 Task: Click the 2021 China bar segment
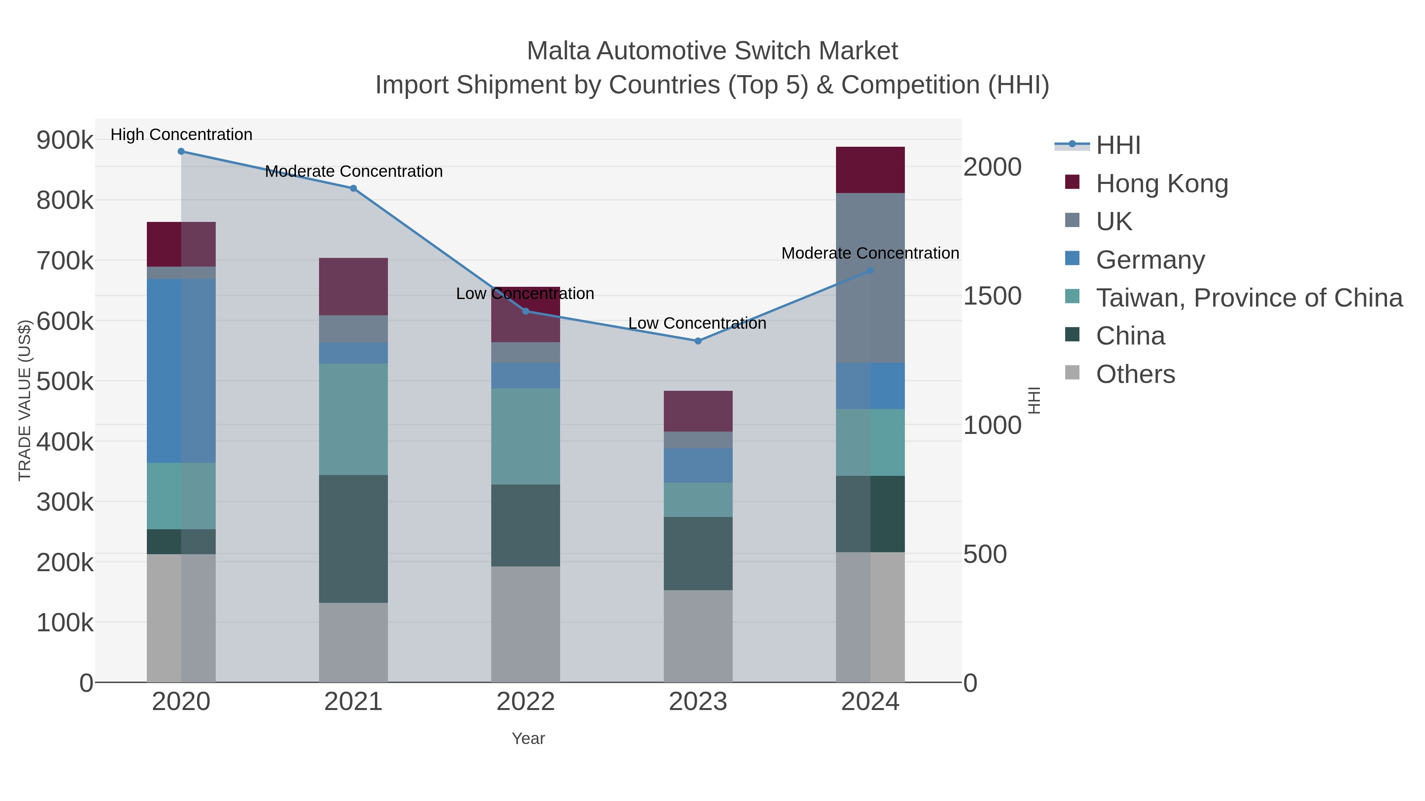353,539
